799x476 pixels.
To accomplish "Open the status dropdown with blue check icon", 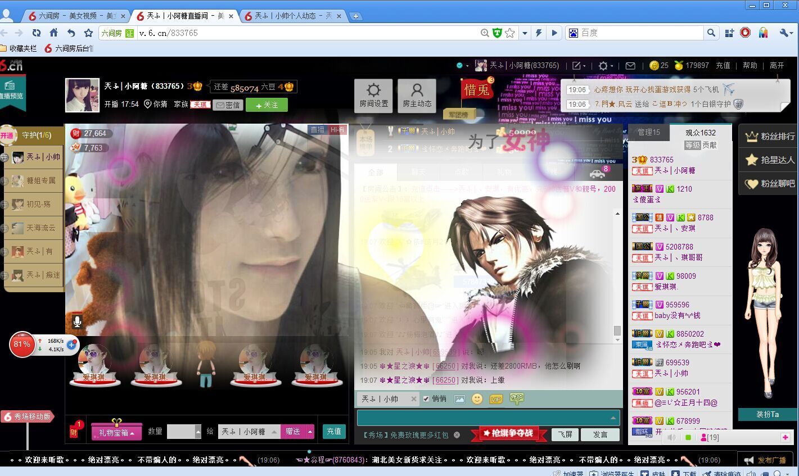I will [x=463, y=66].
